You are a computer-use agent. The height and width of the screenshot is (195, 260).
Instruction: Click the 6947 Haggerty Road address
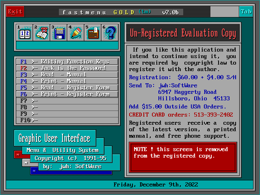pos(187,92)
